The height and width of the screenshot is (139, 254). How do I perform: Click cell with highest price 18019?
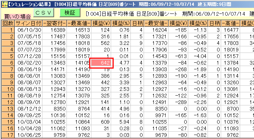pyautogui.click(x=79, y=50)
